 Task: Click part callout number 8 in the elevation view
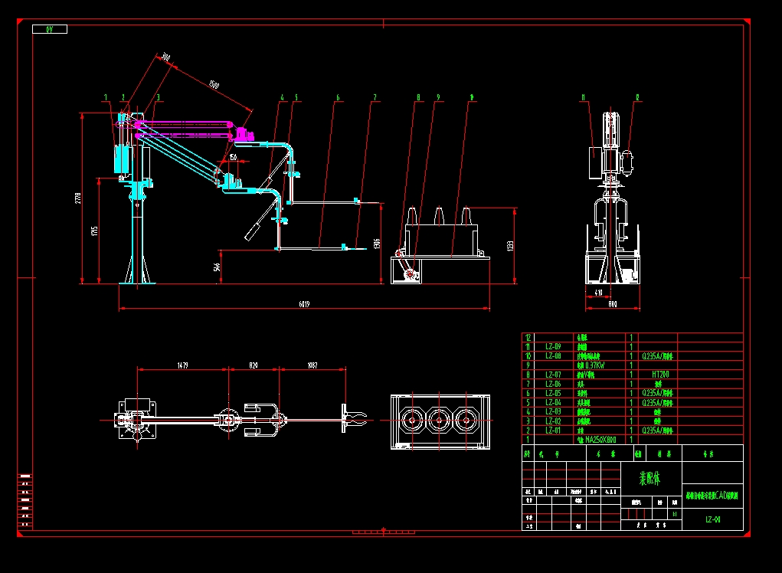[x=418, y=98]
